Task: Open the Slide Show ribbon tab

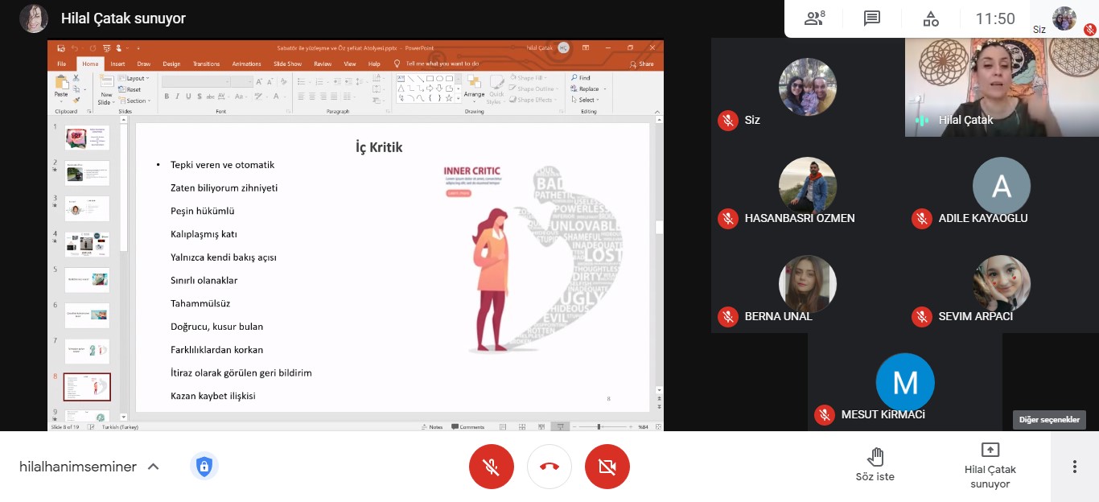Action: click(x=287, y=64)
